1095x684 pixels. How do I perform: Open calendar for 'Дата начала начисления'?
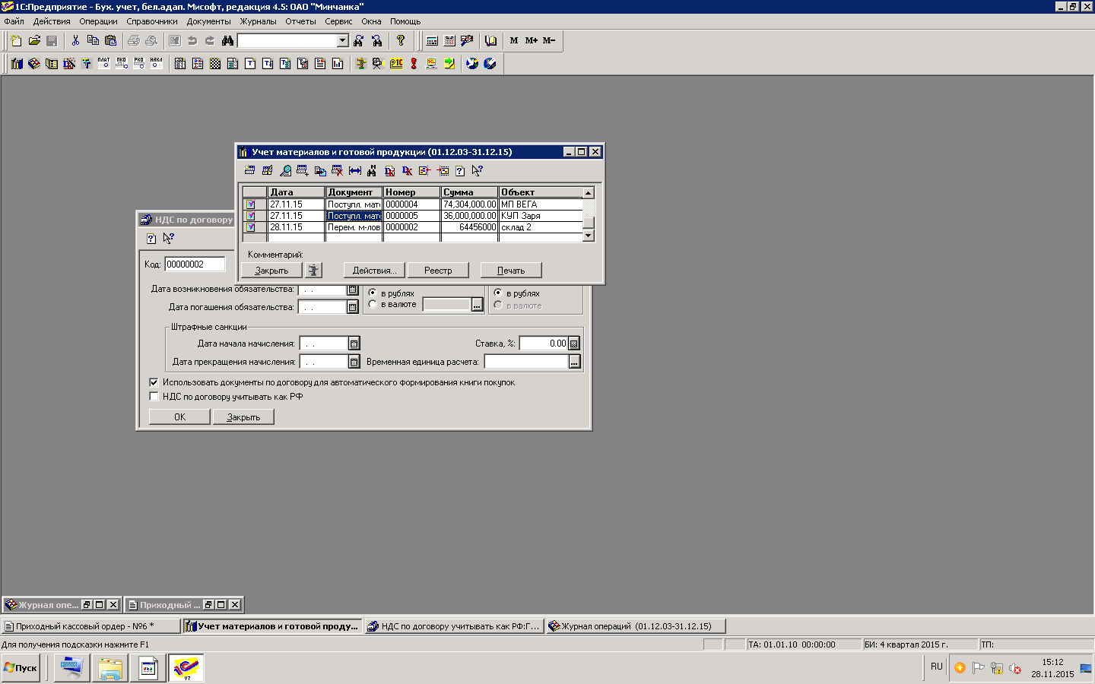point(354,344)
